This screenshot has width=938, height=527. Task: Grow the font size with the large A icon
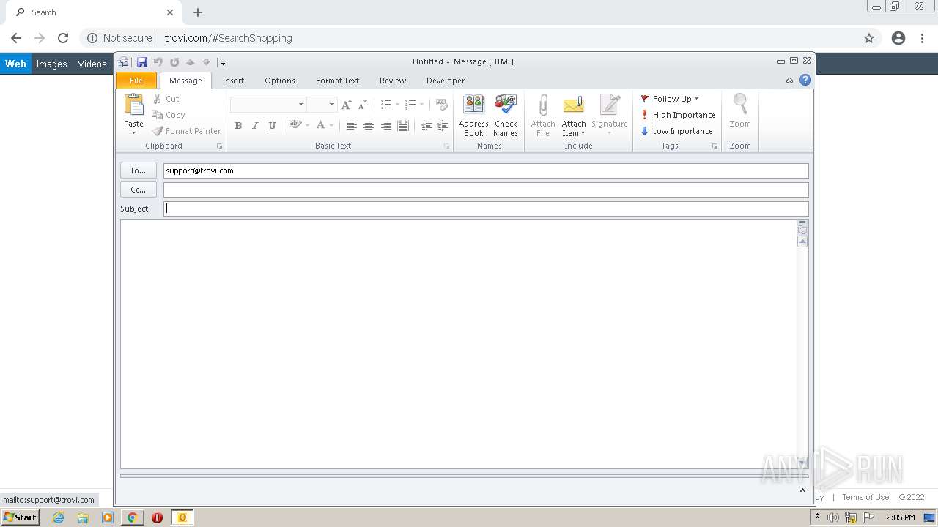(x=347, y=105)
